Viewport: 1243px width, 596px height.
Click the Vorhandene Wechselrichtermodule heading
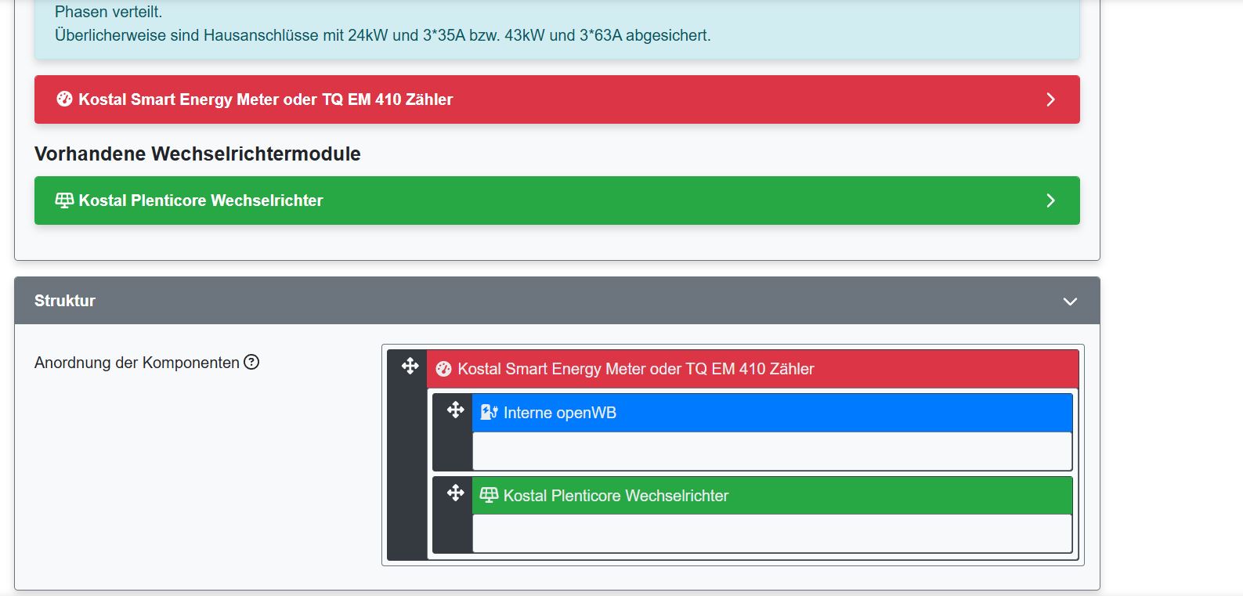197,154
